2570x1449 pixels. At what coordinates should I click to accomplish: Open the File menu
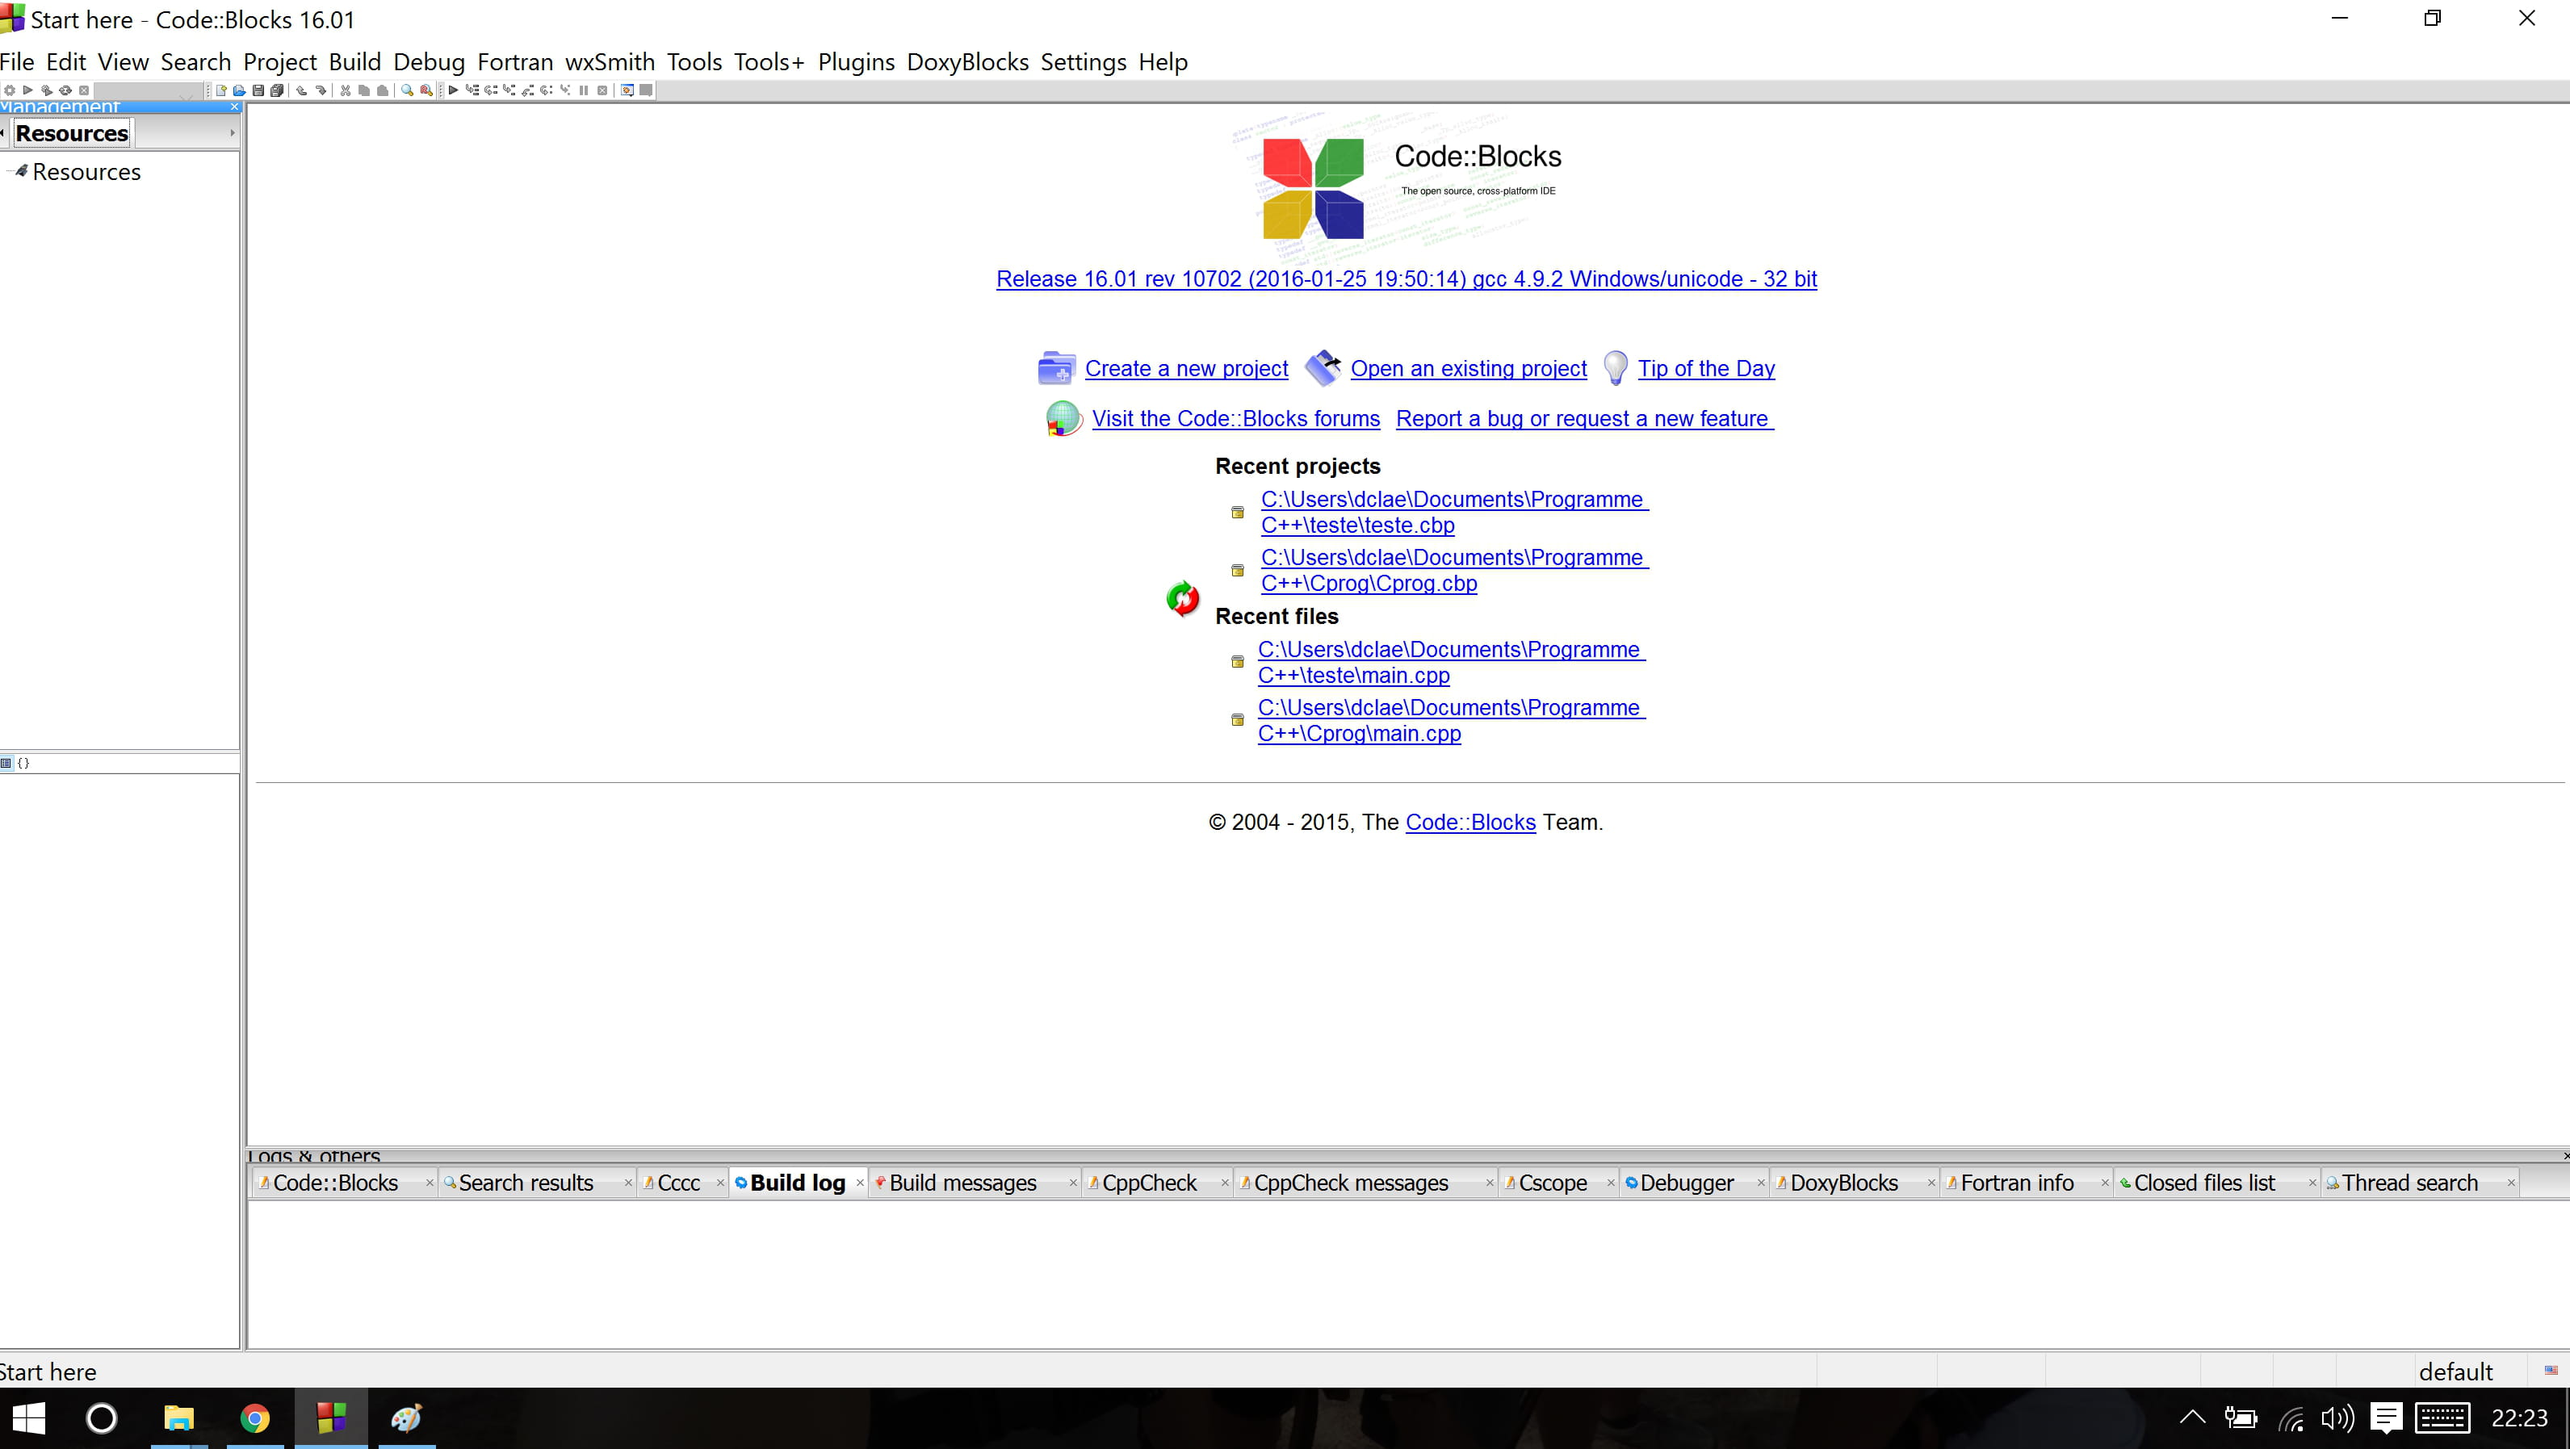click(17, 62)
